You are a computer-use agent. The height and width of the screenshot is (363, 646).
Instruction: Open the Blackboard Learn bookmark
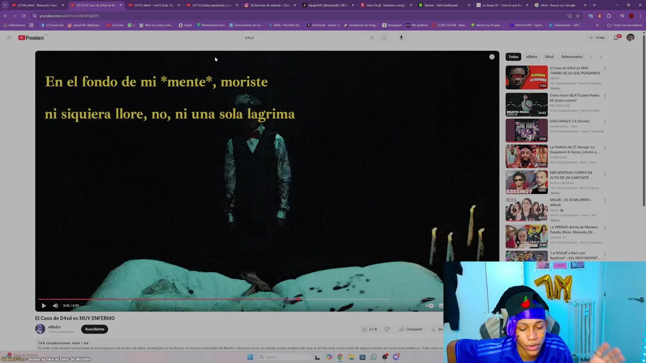pyautogui.click(x=211, y=25)
